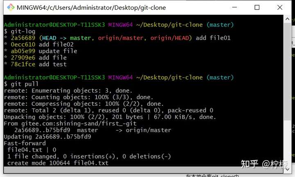Close the MINGW64 terminal window
Screen dimensions: 295x177
pyautogui.click(x=280, y=7)
